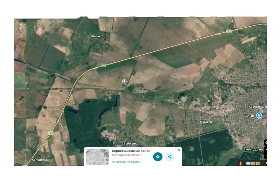
Task: Click the Мамрин place label
Action: pyautogui.click(x=206, y=122)
